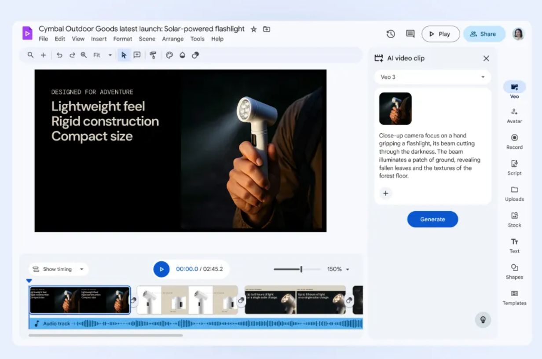The image size is (542, 359).
Task: Select the white flashlight scene thumbnail in timeline
Action: [187, 300]
